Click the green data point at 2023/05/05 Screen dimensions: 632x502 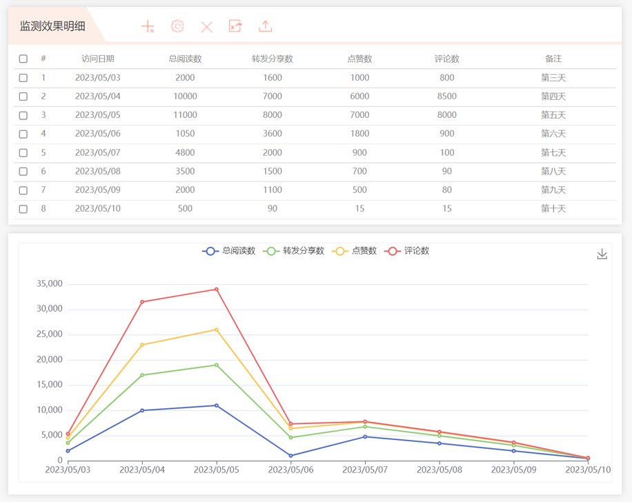217,365
